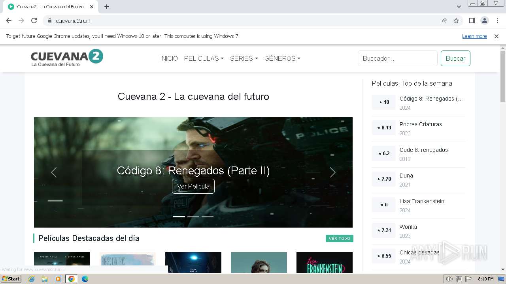
Task: Click the 8.13 star rating badge
Action: coord(384,128)
